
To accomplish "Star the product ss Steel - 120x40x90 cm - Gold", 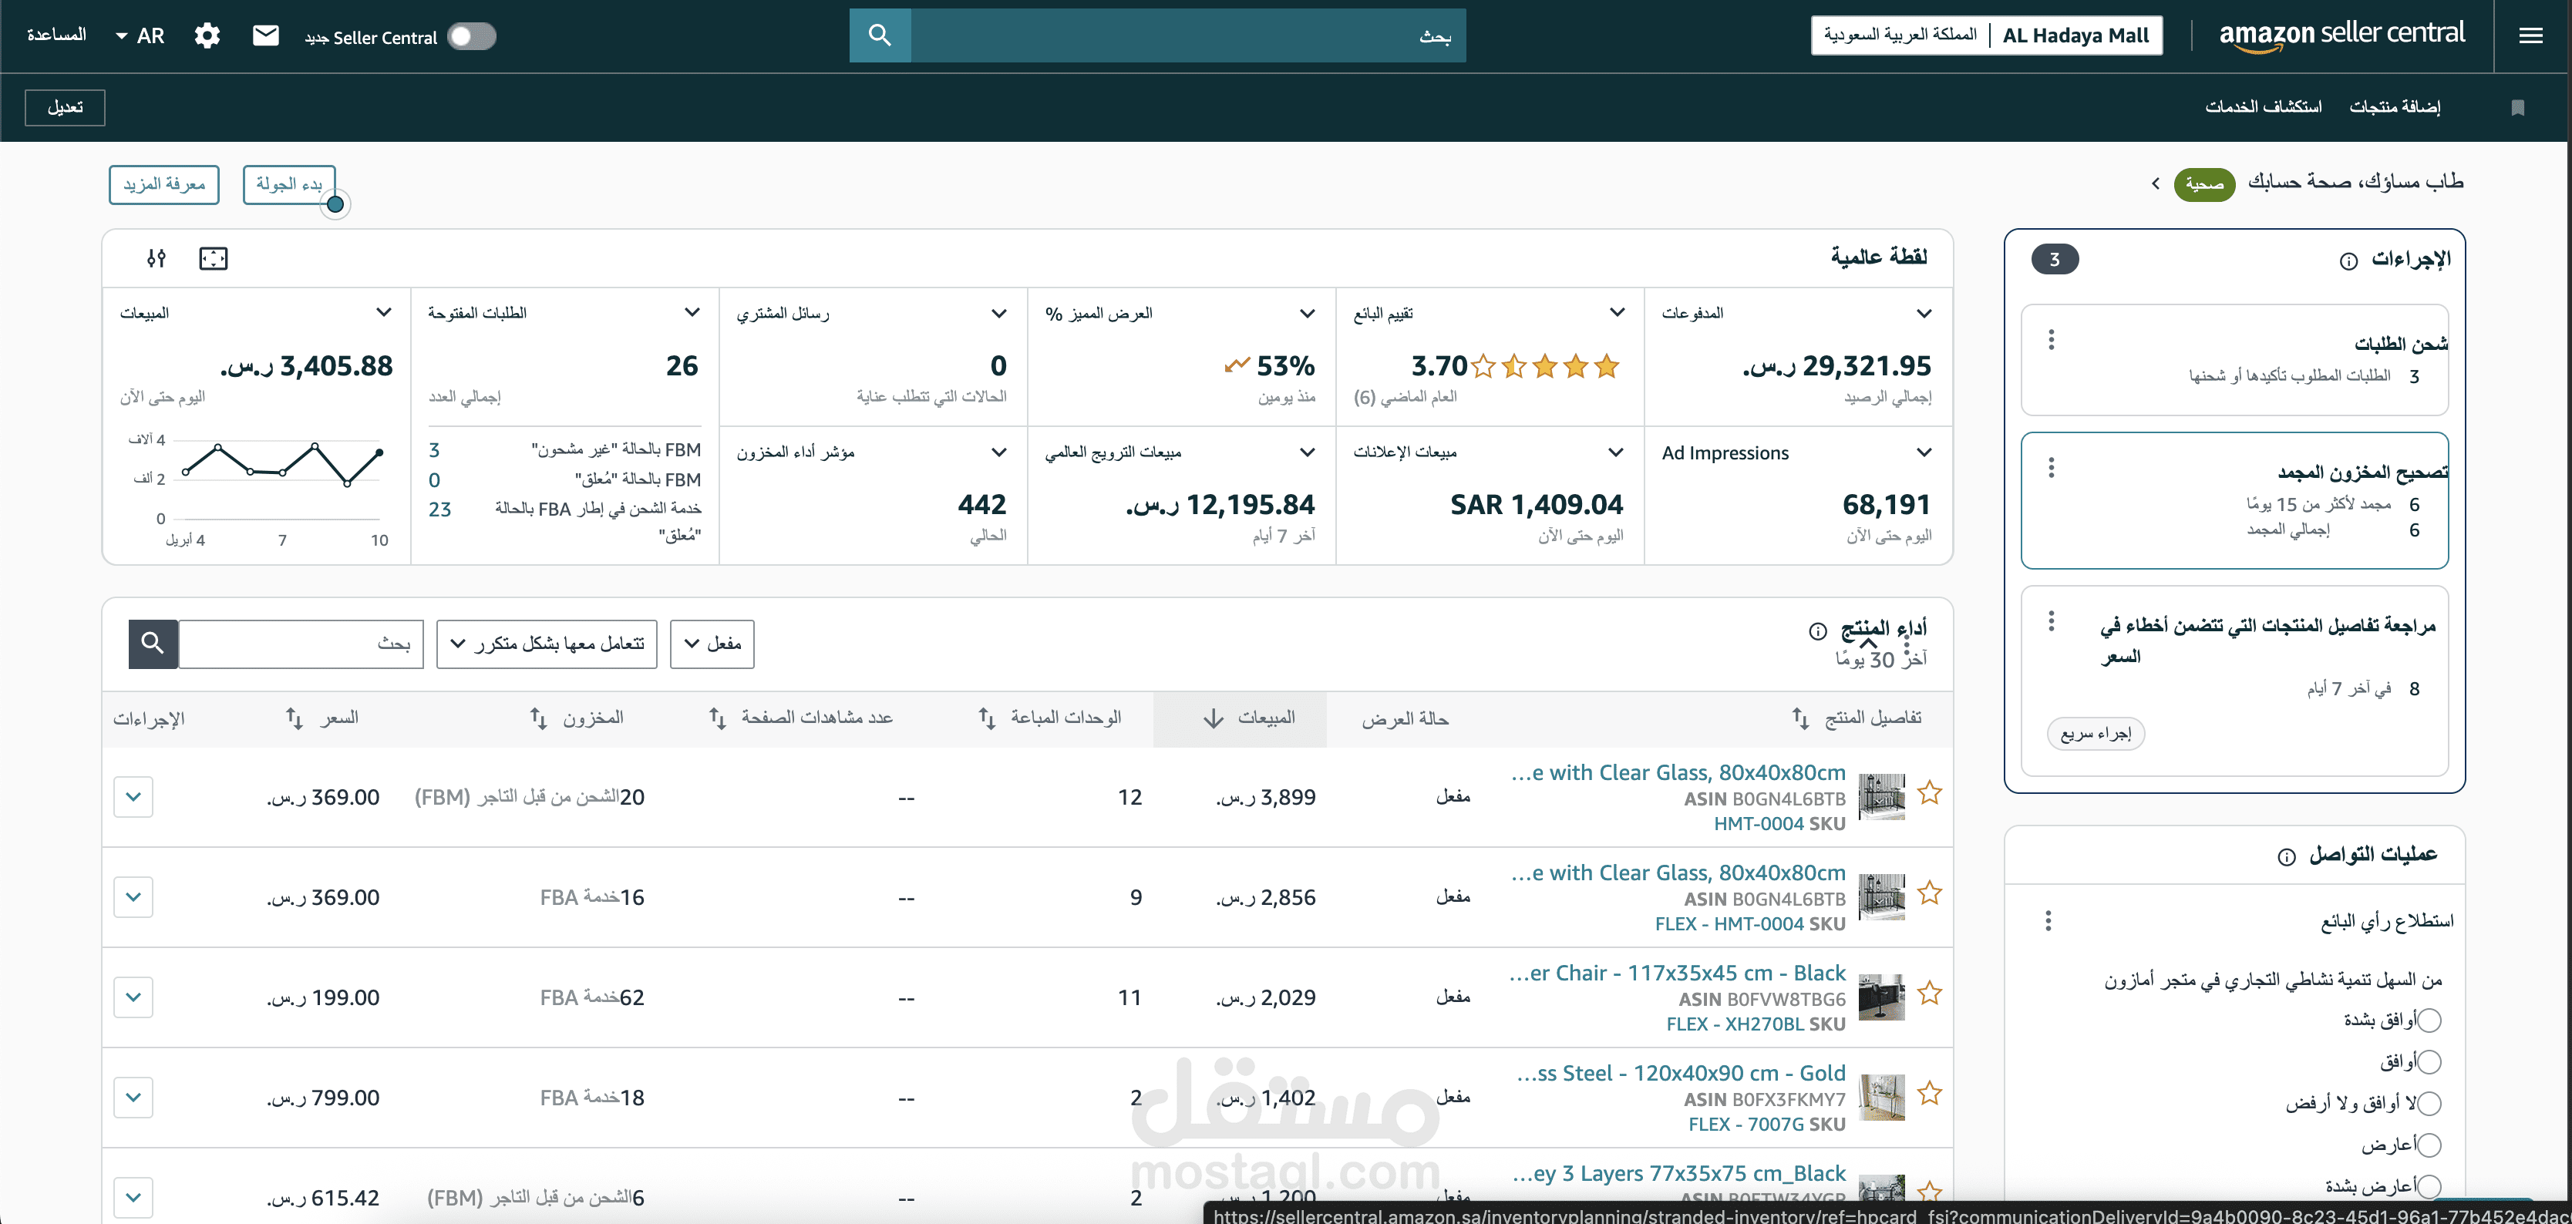I will point(1930,1095).
